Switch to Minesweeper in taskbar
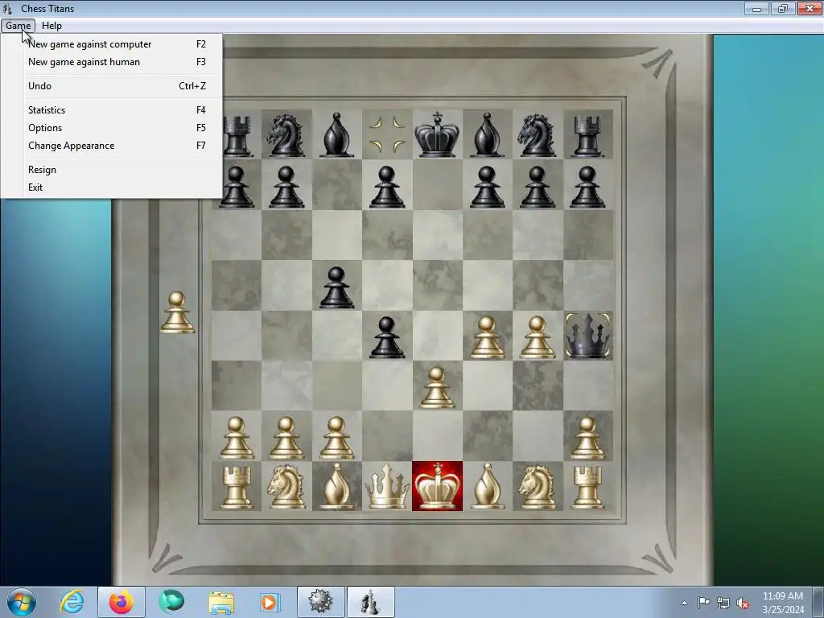Screen dimensions: 824x618 (320, 602)
